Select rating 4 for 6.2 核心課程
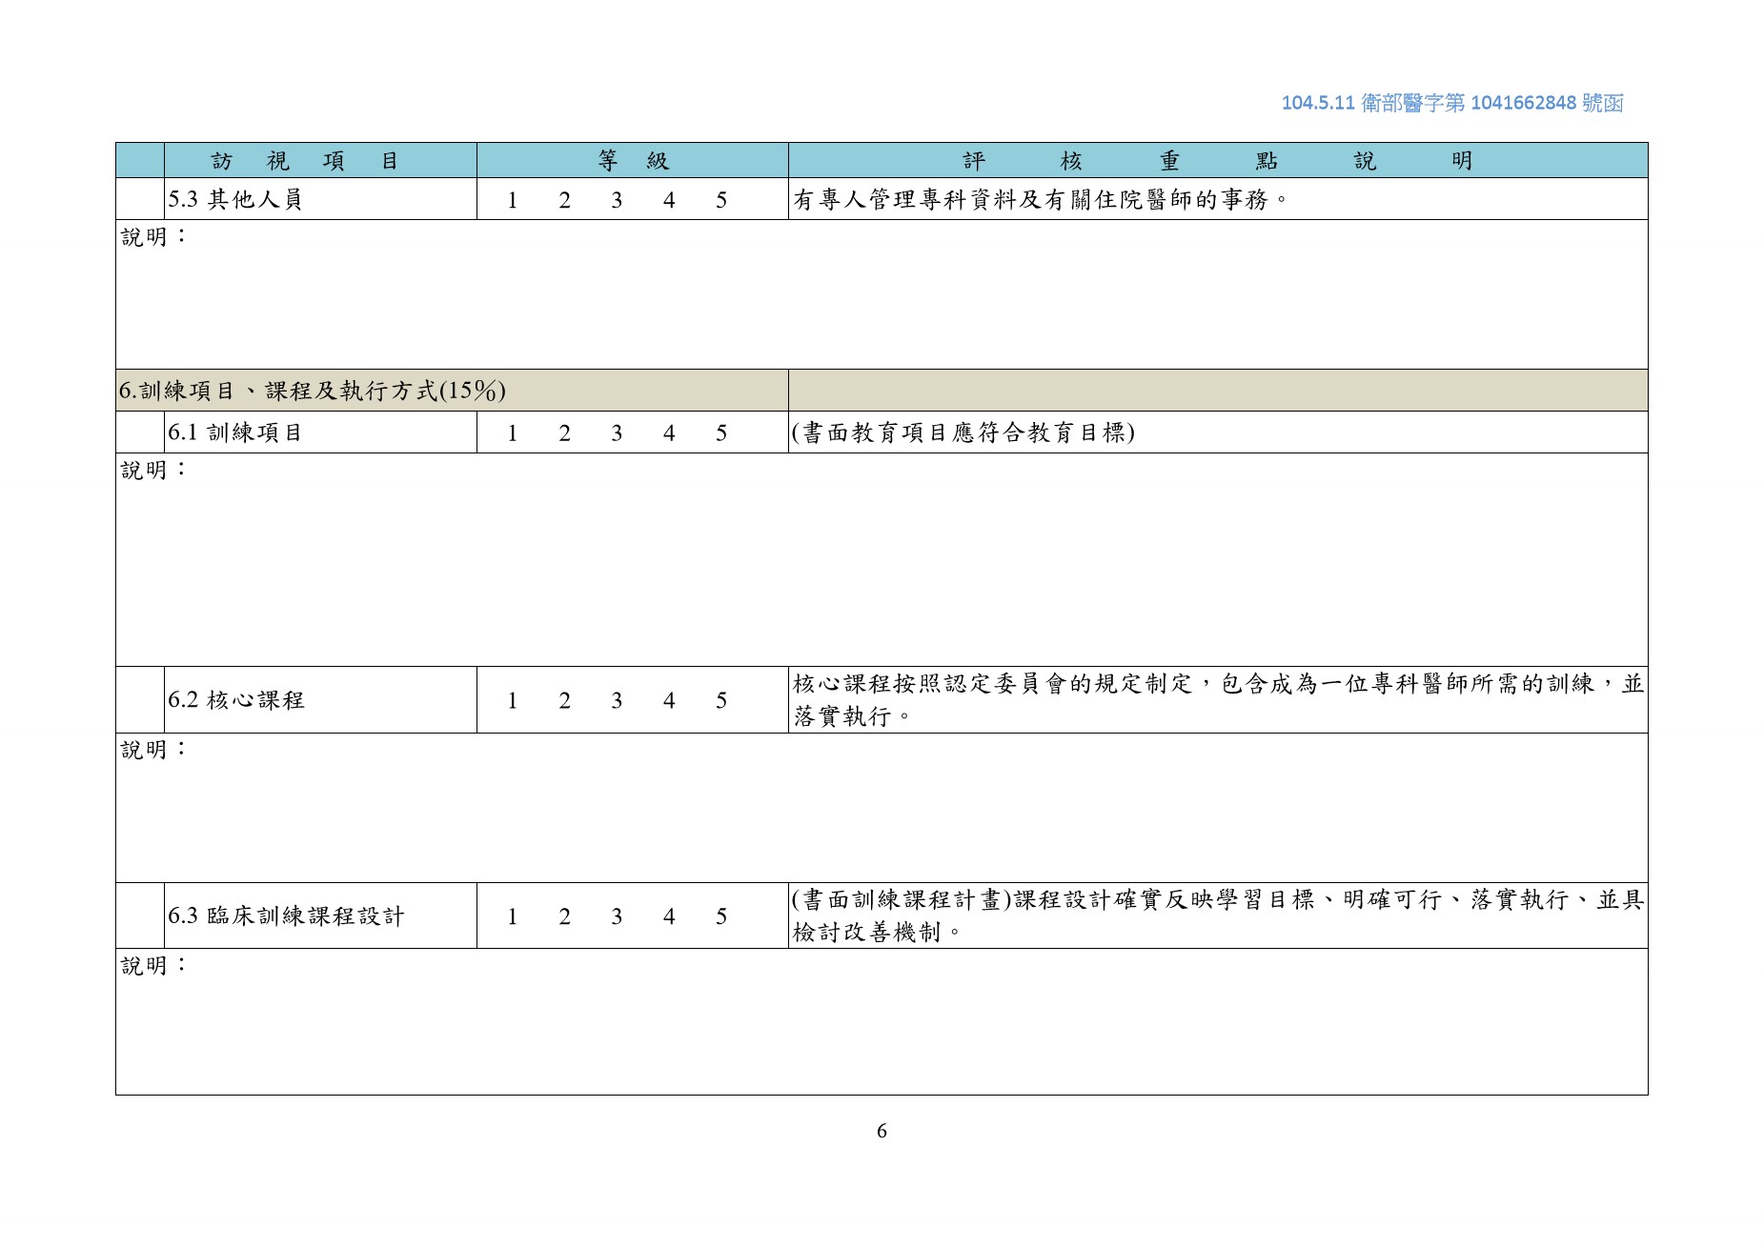This screenshot has width=1764, height=1247. (x=669, y=701)
